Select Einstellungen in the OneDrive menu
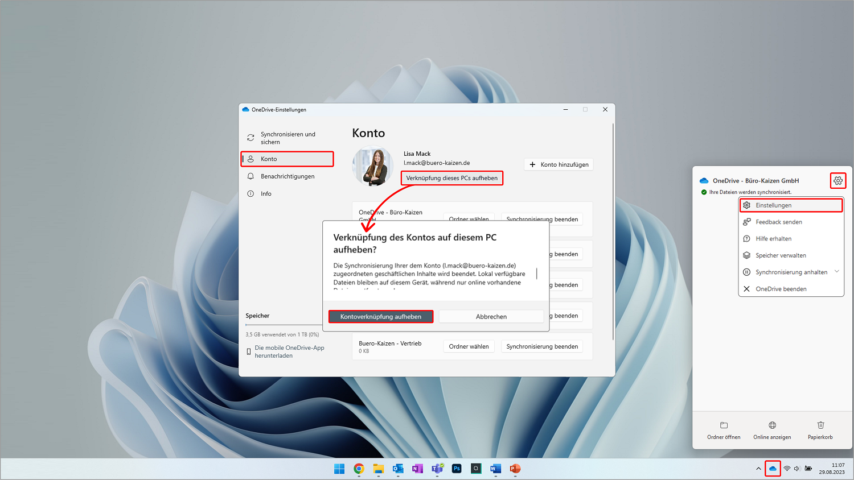This screenshot has width=854, height=480. (x=791, y=205)
